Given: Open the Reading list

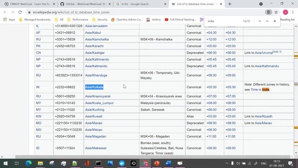Looking at the screenshot, I should (x=287, y=20).
